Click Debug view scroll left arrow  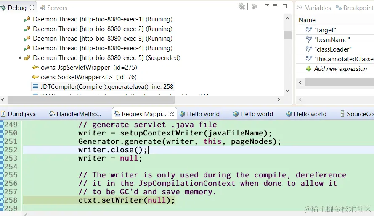click(x=3, y=100)
